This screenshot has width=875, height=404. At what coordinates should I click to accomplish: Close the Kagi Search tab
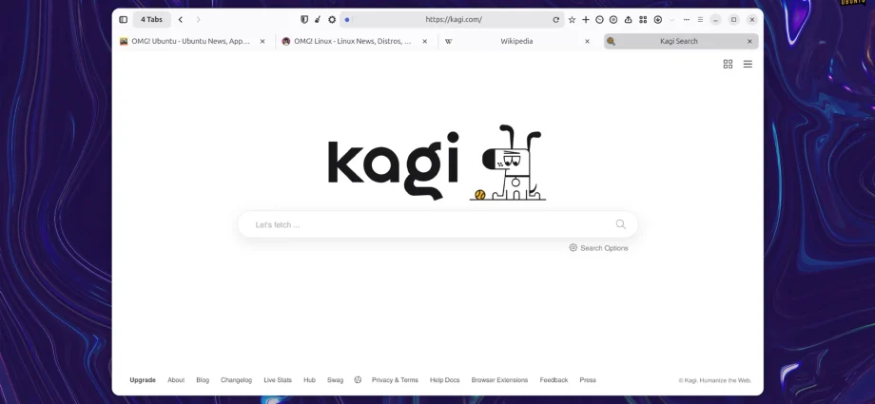[749, 41]
